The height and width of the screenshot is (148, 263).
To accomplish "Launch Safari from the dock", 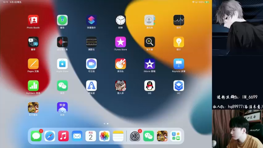I will pyautogui.click(x=50, y=136).
